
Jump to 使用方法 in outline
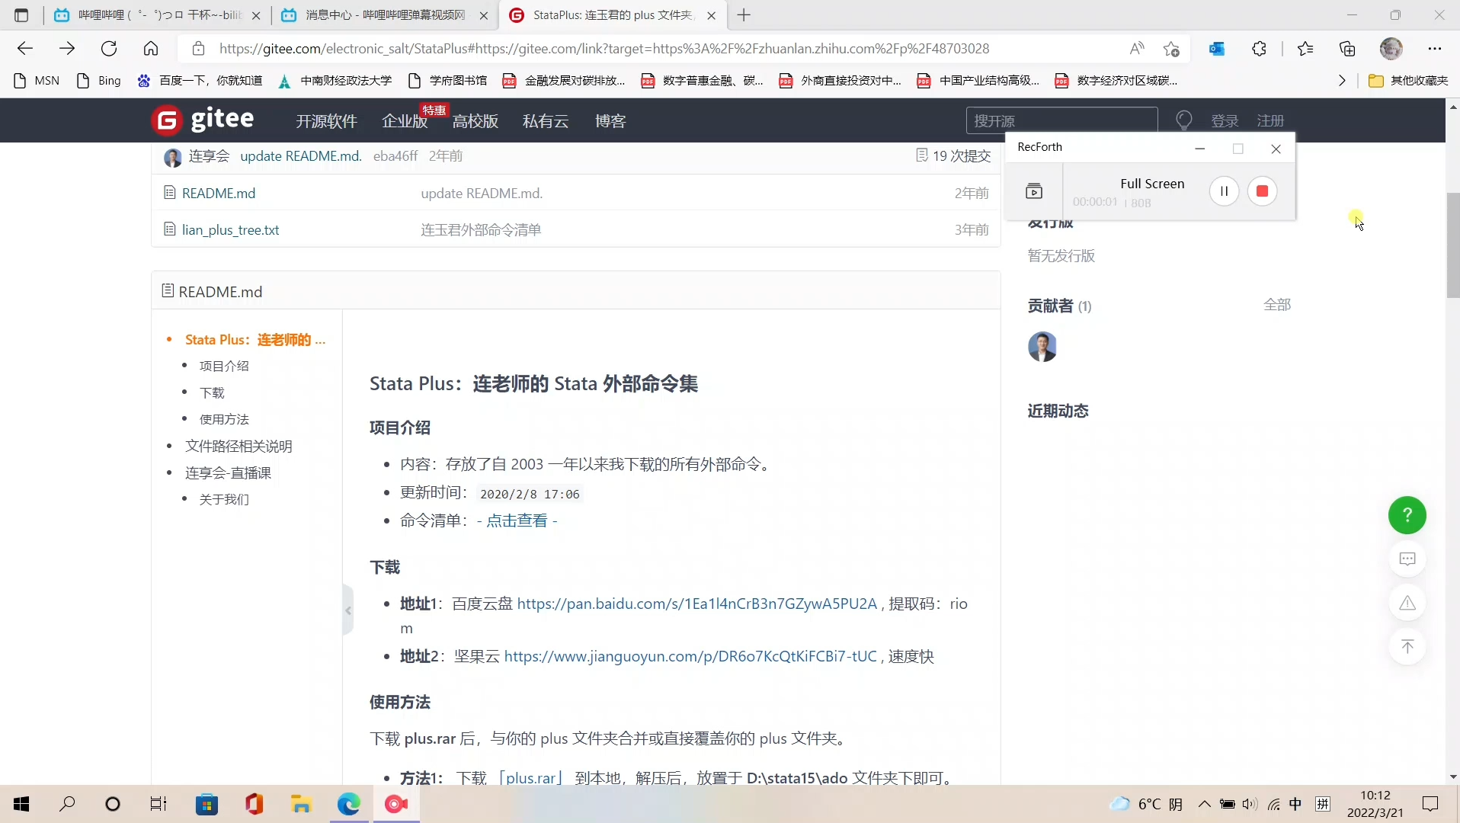pos(224,420)
